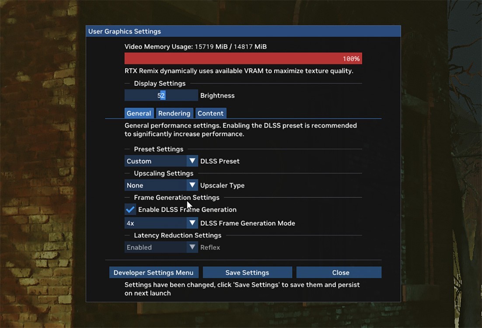Switch to the Content tab
The image size is (482, 328).
click(x=210, y=113)
